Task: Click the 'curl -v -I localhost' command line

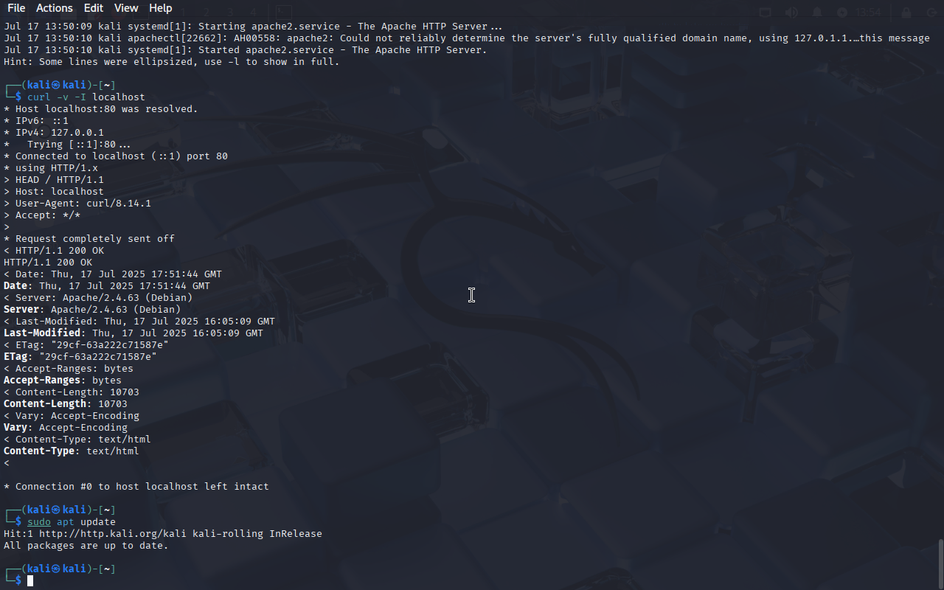Action: (x=86, y=97)
